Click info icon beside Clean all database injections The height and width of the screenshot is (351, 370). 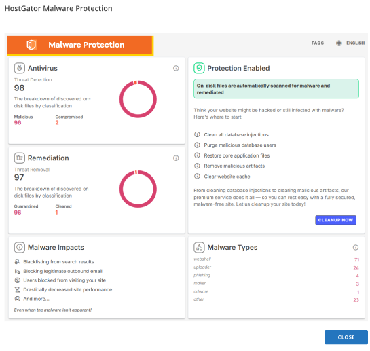coord(197,134)
